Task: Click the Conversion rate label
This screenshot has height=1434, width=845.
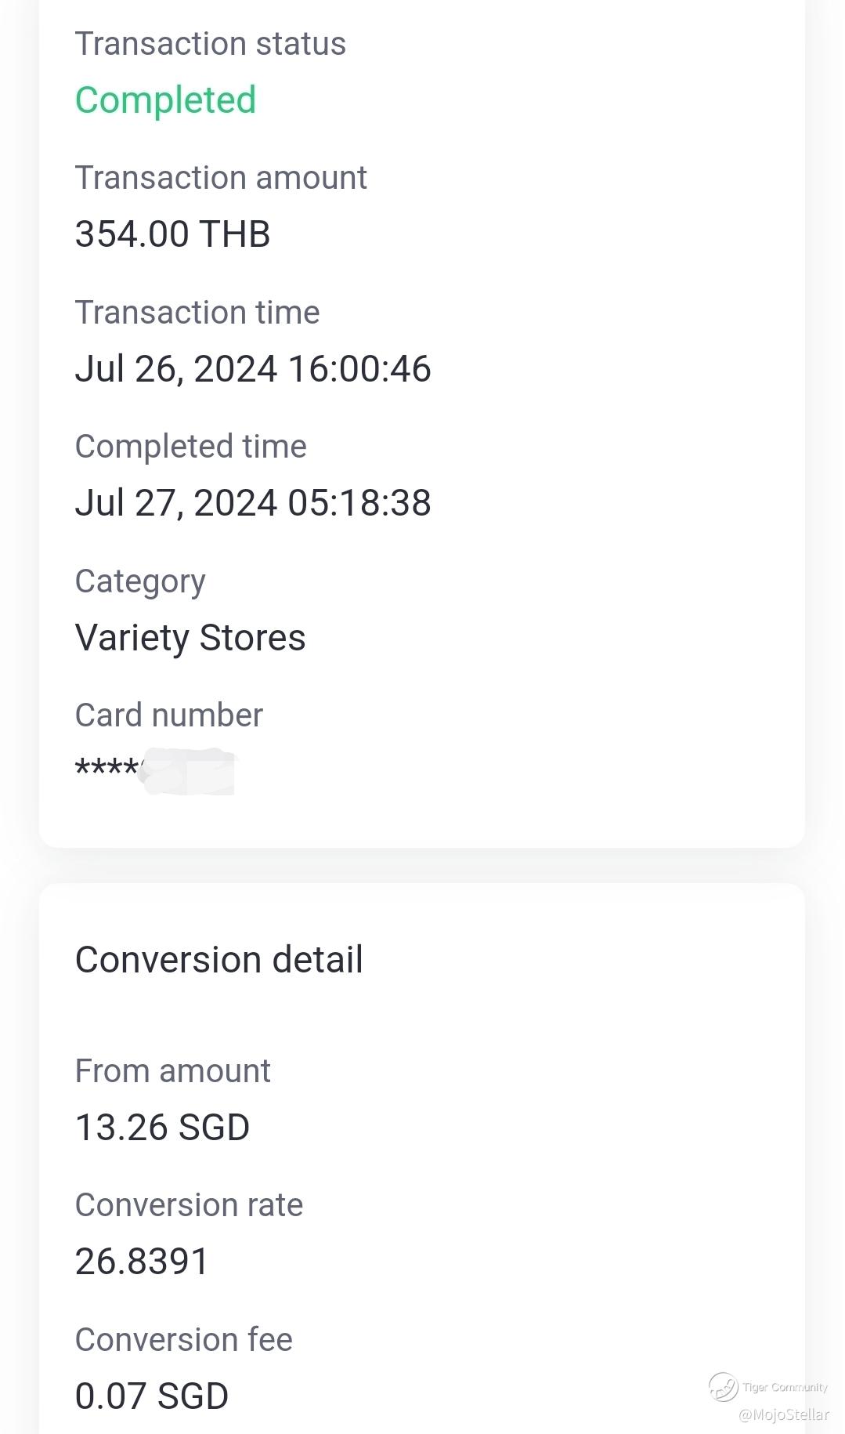Action: [189, 1205]
